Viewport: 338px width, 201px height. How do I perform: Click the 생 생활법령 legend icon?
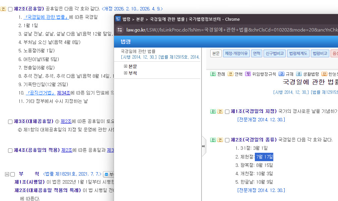click(x=299, y=74)
